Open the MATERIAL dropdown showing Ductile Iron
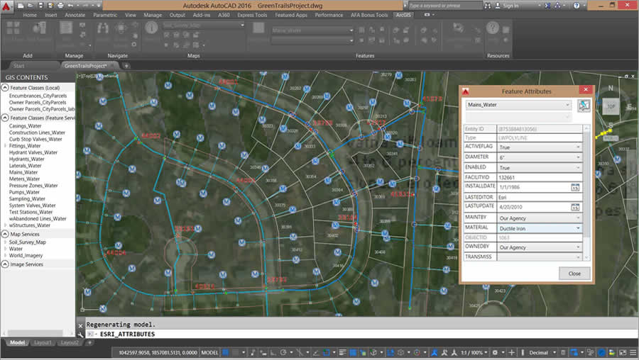 click(579, 227)
